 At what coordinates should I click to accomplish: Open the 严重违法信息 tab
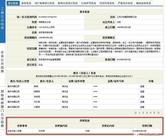coord(125,3)
